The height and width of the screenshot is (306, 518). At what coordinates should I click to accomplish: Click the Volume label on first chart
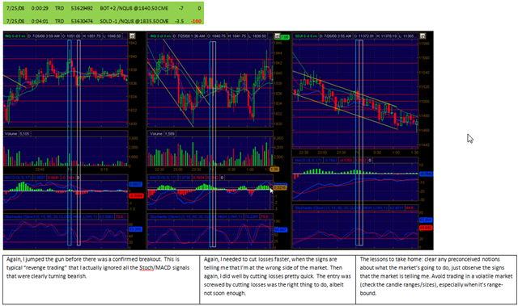[11, 134]
